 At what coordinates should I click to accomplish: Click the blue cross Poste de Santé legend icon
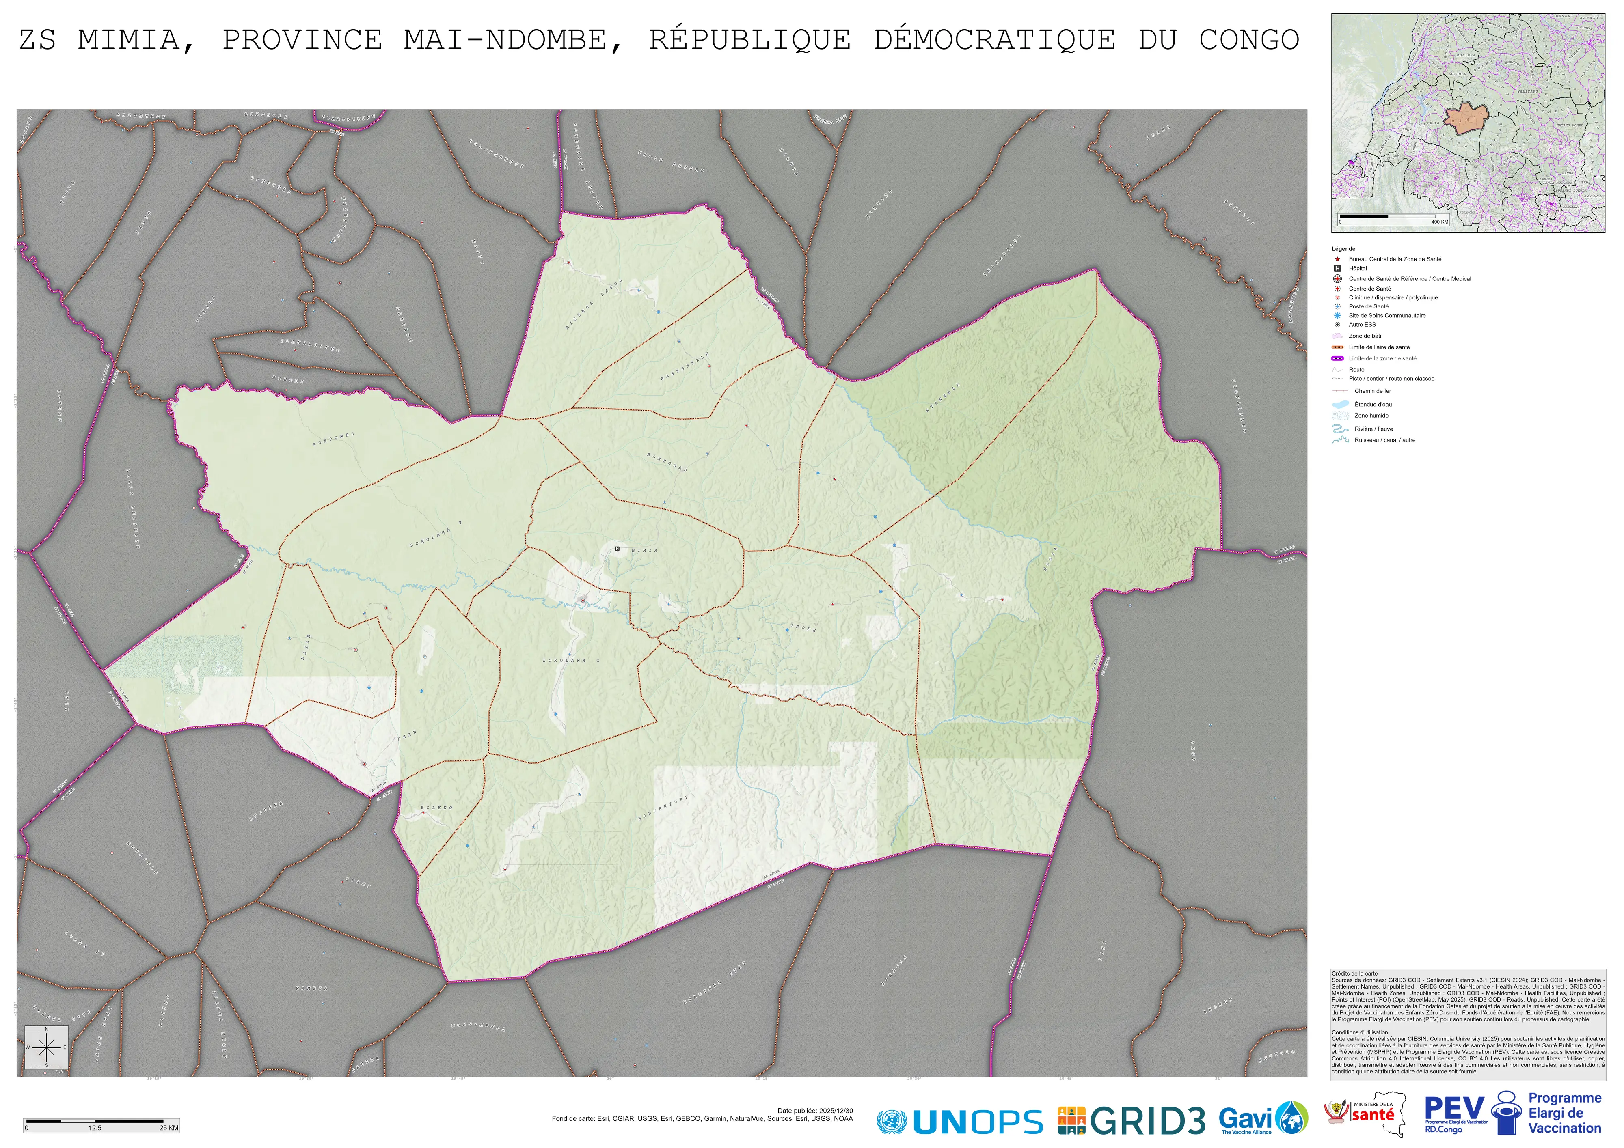click(1337, 307)
